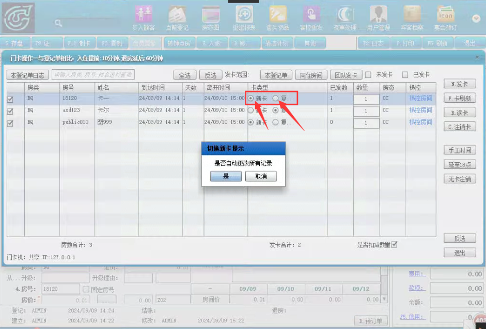Click 退出 in the main window toolbar
The width and height of the screenshot is (486, 329).
(x=470, y=43)
